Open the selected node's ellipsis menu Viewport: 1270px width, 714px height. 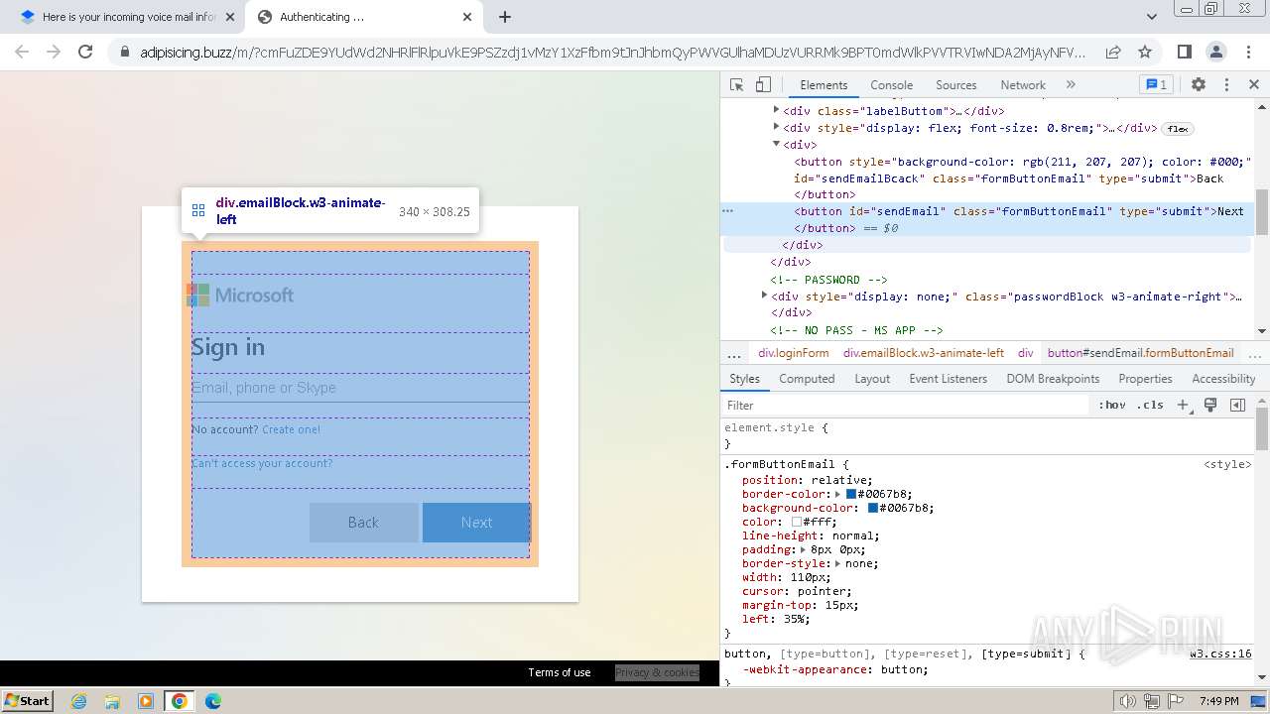point(727,211)
